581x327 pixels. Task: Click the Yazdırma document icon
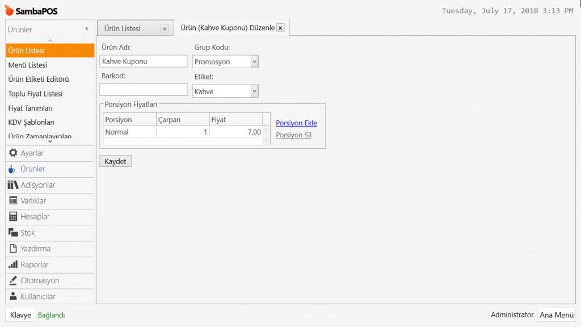pos(13,249)
